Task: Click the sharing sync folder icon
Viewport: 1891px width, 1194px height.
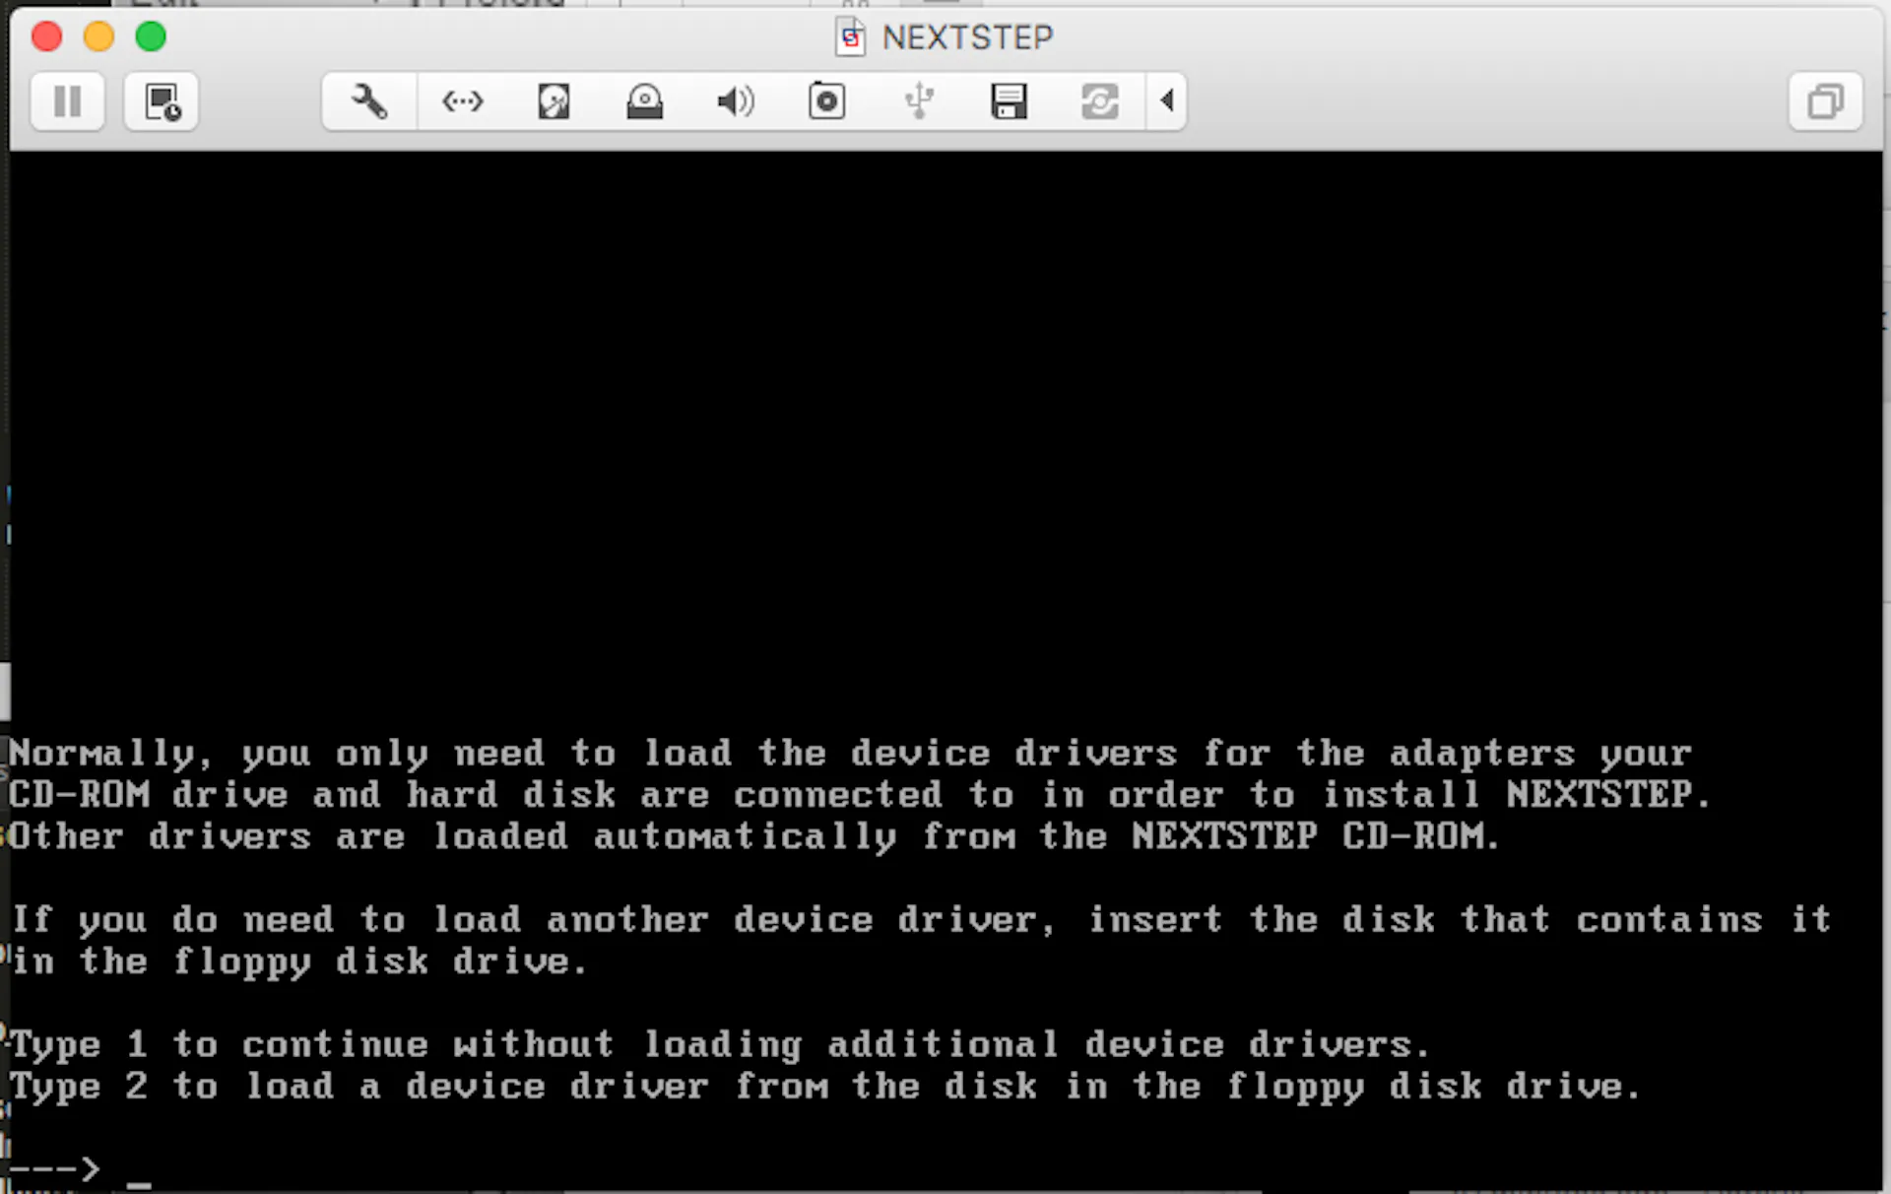Action: [x=1100, y=100]
